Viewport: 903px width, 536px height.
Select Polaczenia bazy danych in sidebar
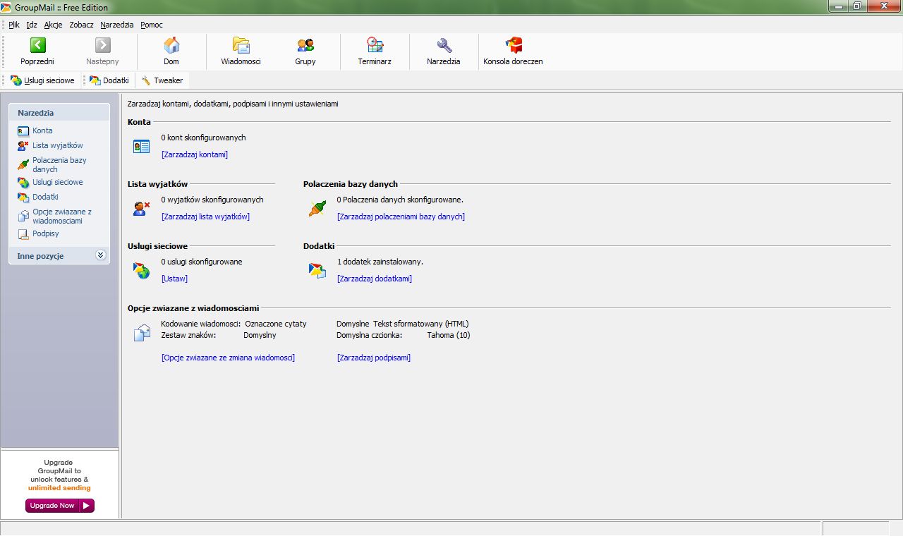click(x=59, y=164)
